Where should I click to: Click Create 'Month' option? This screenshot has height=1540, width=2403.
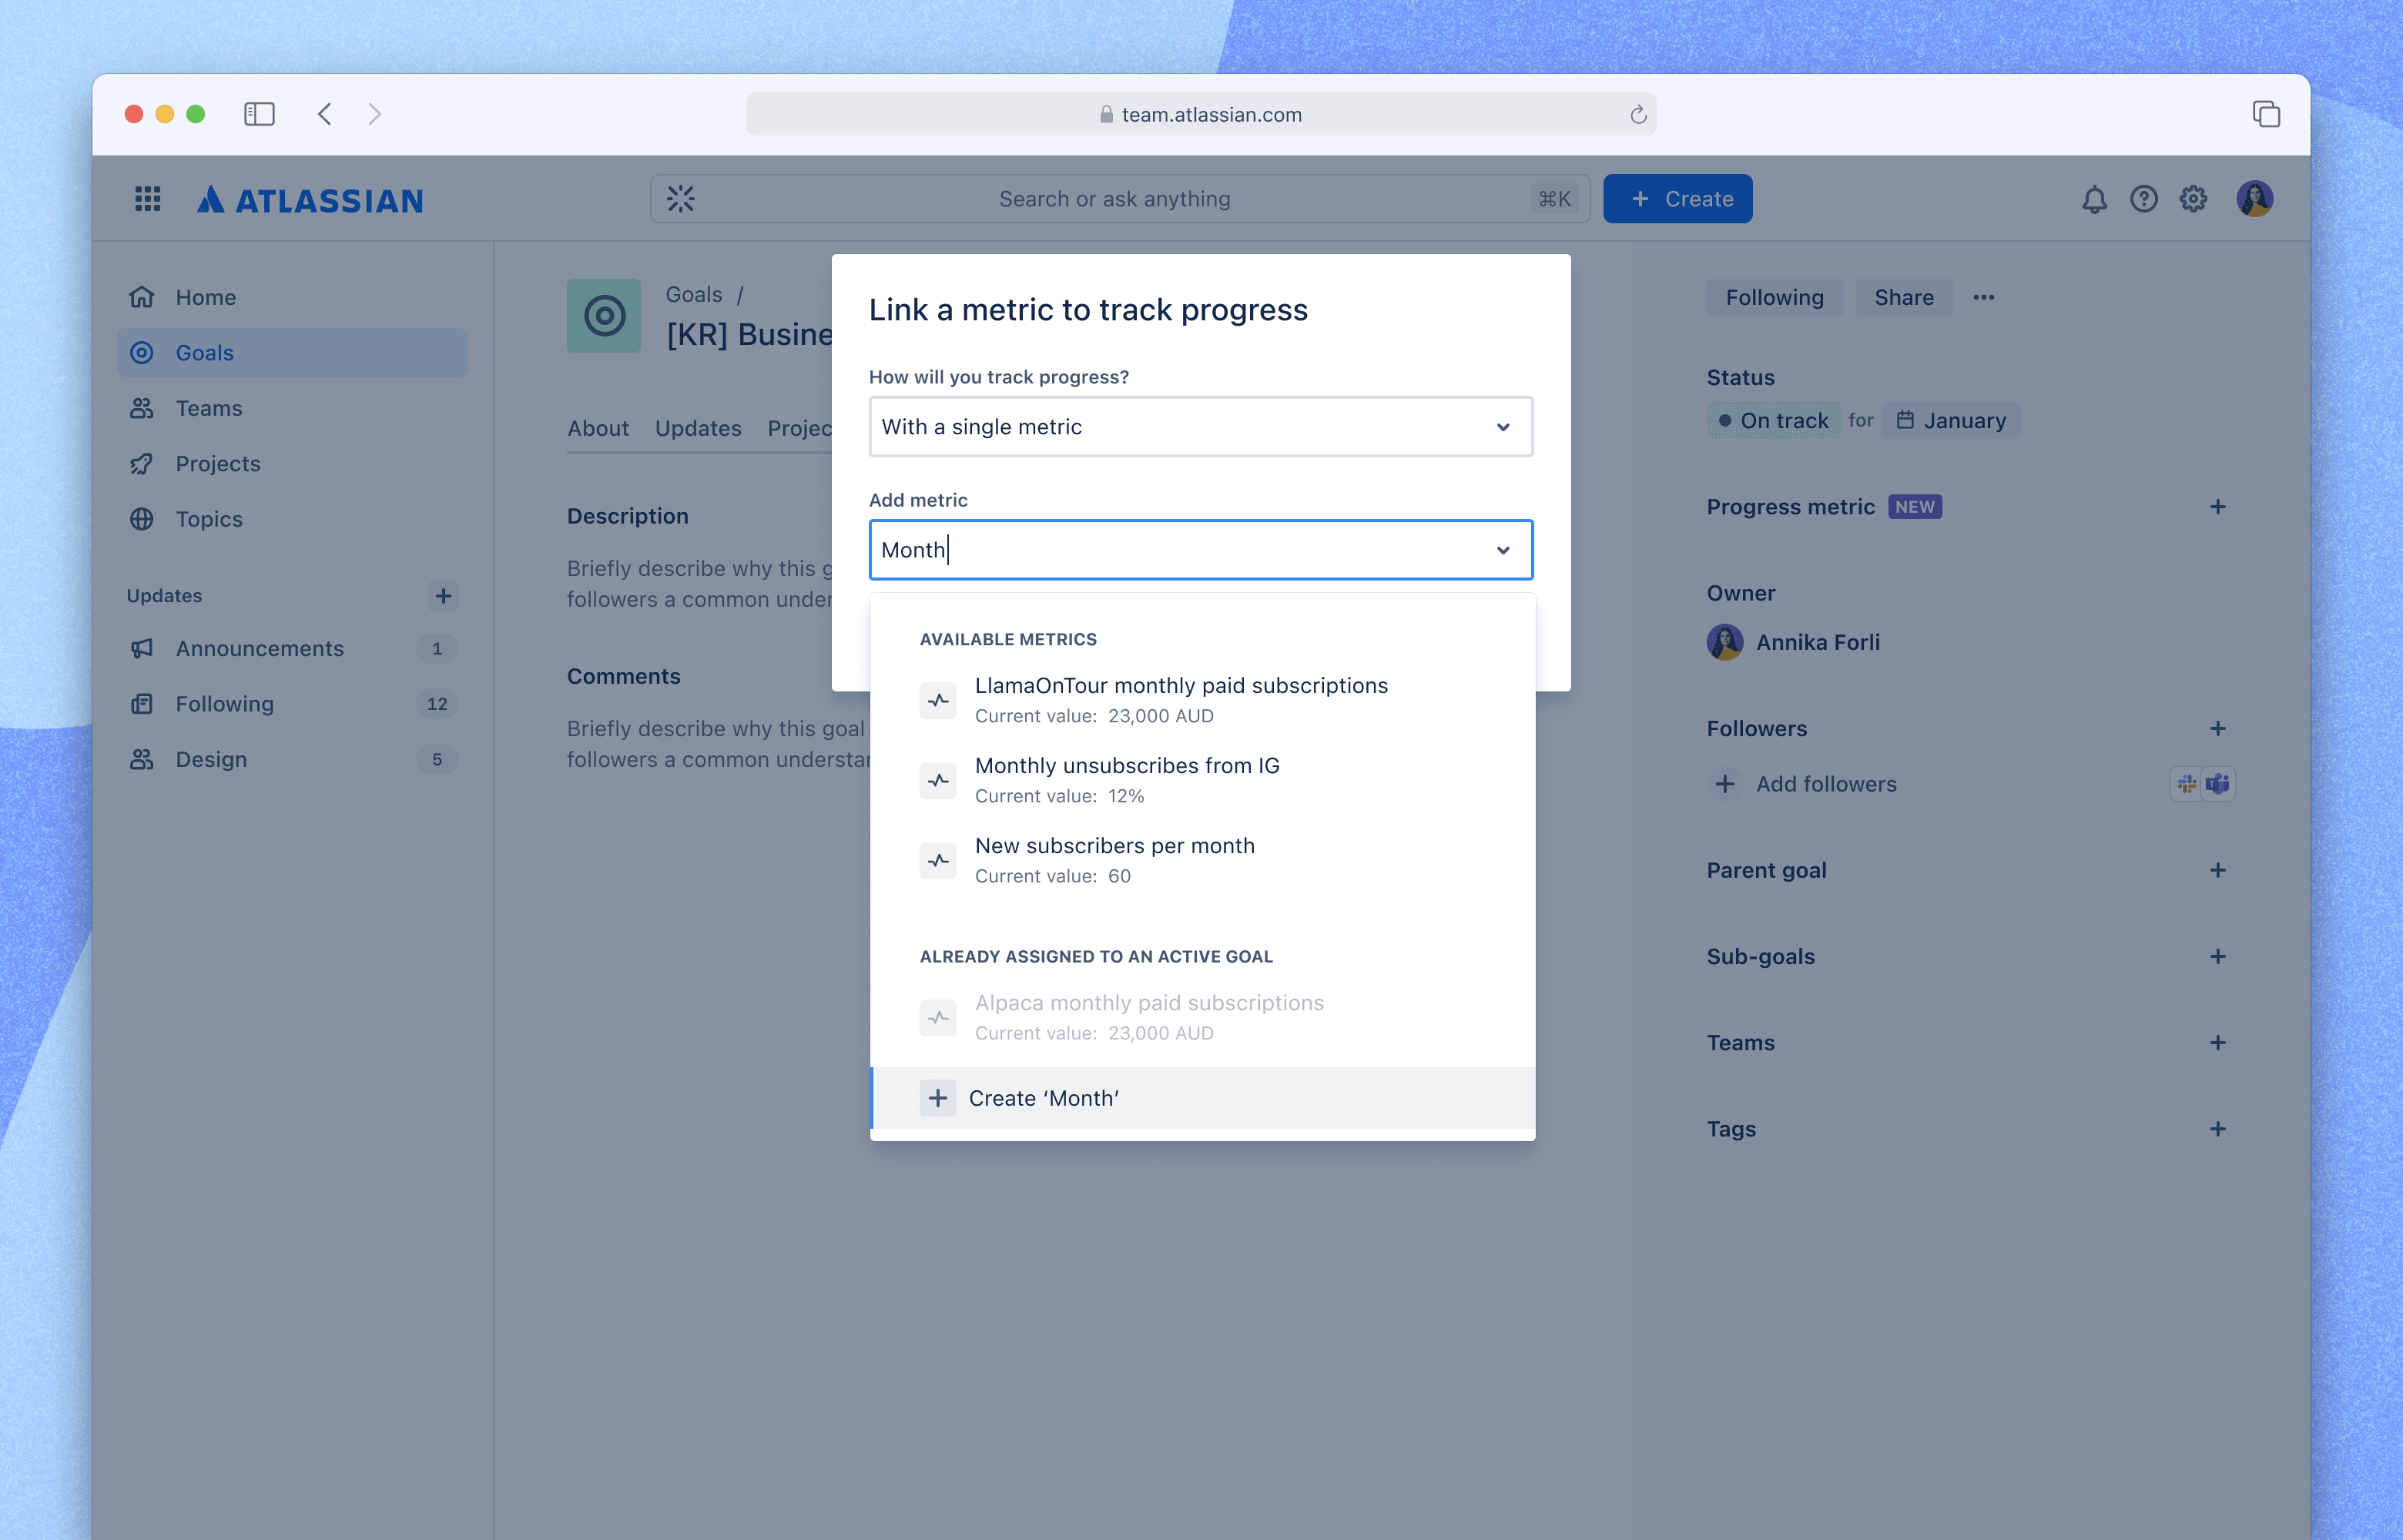pyautogui.click(x=1202, y=1098)
